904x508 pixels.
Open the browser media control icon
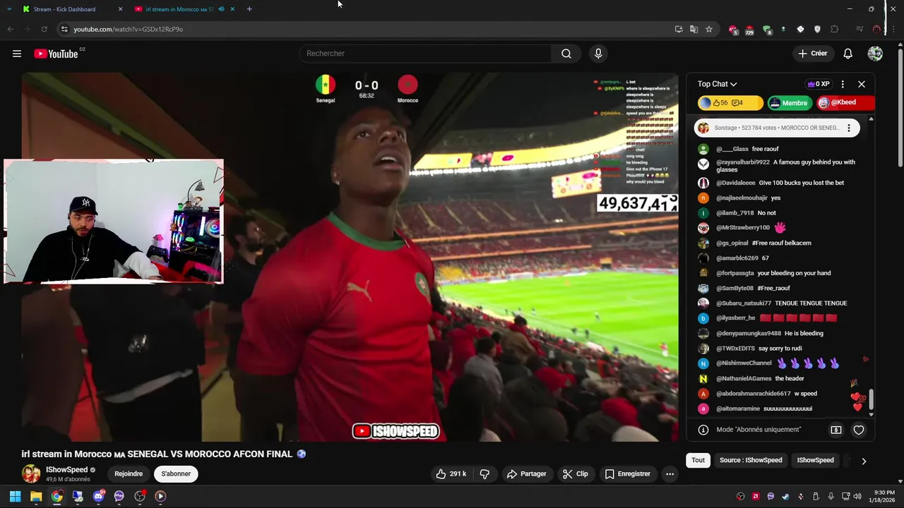[x=860, y=29]
